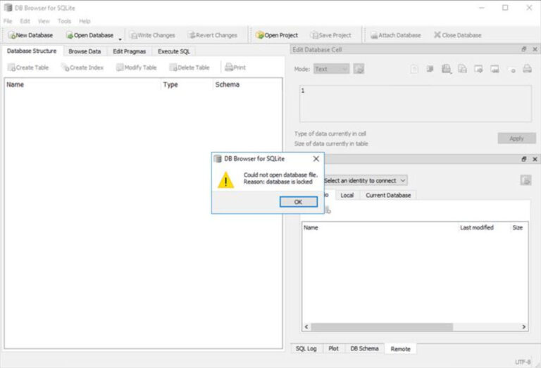Click the Size column header
This screenshot has width=541, height=368.
click(x=518, y=227)
